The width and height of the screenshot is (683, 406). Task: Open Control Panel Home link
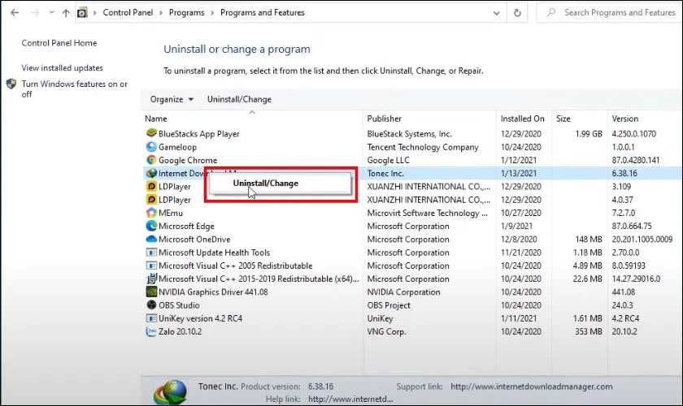(x=59, y=43)
